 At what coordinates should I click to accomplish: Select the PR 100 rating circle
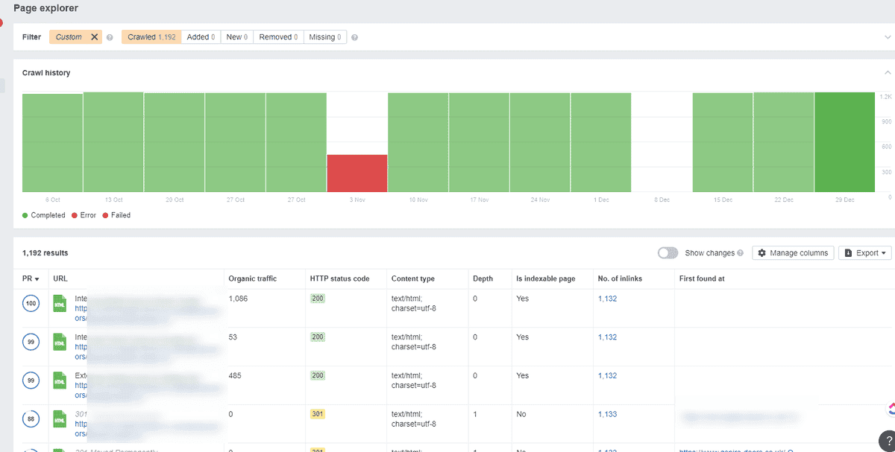pyautogui.click(x=31, y=304)
